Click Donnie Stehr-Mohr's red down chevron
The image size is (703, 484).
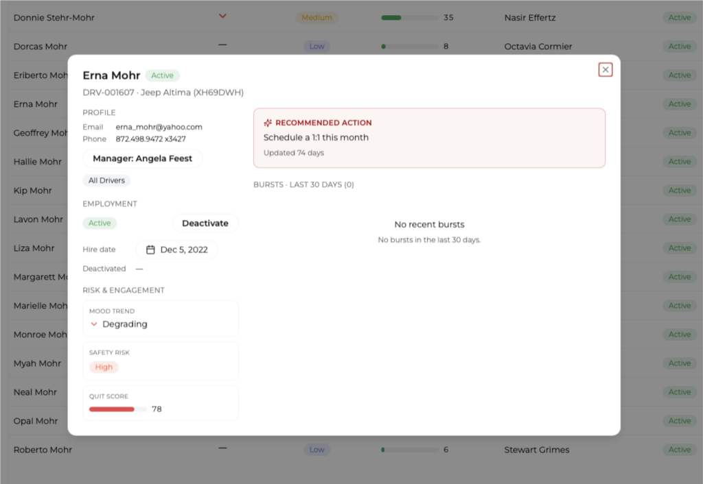pyautogui.click(x=222, y=16)
